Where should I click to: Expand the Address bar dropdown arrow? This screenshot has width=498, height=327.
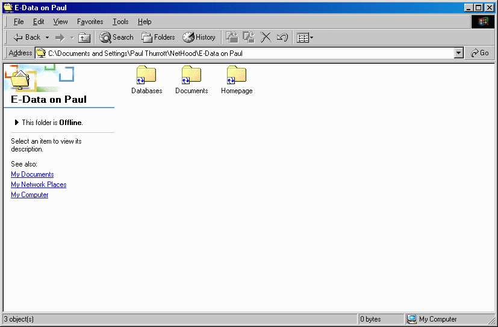(x=459, y=53)
